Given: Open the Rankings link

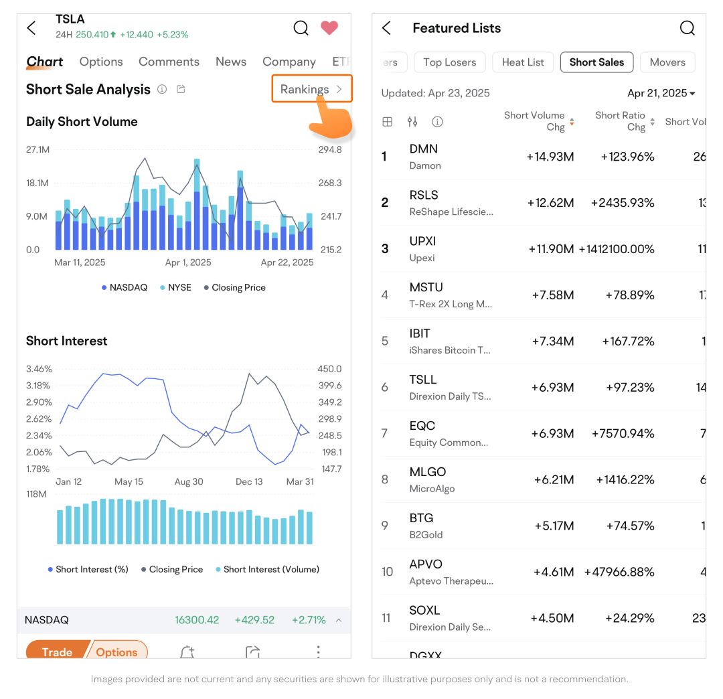Looking at the screenshot, I should pos(311,89).
